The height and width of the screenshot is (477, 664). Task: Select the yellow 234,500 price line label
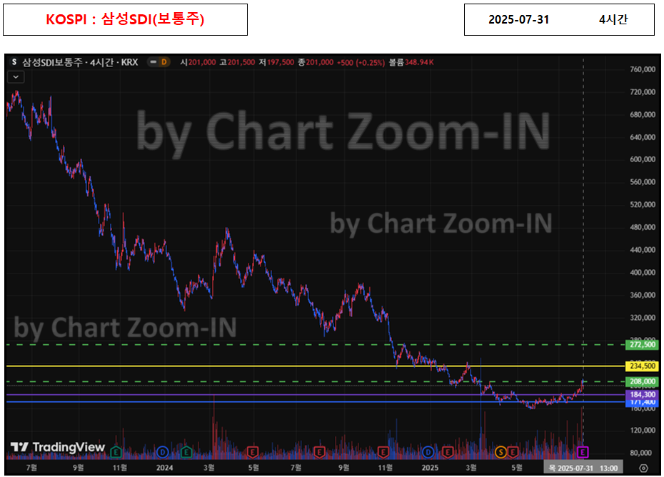coord(642,366)
